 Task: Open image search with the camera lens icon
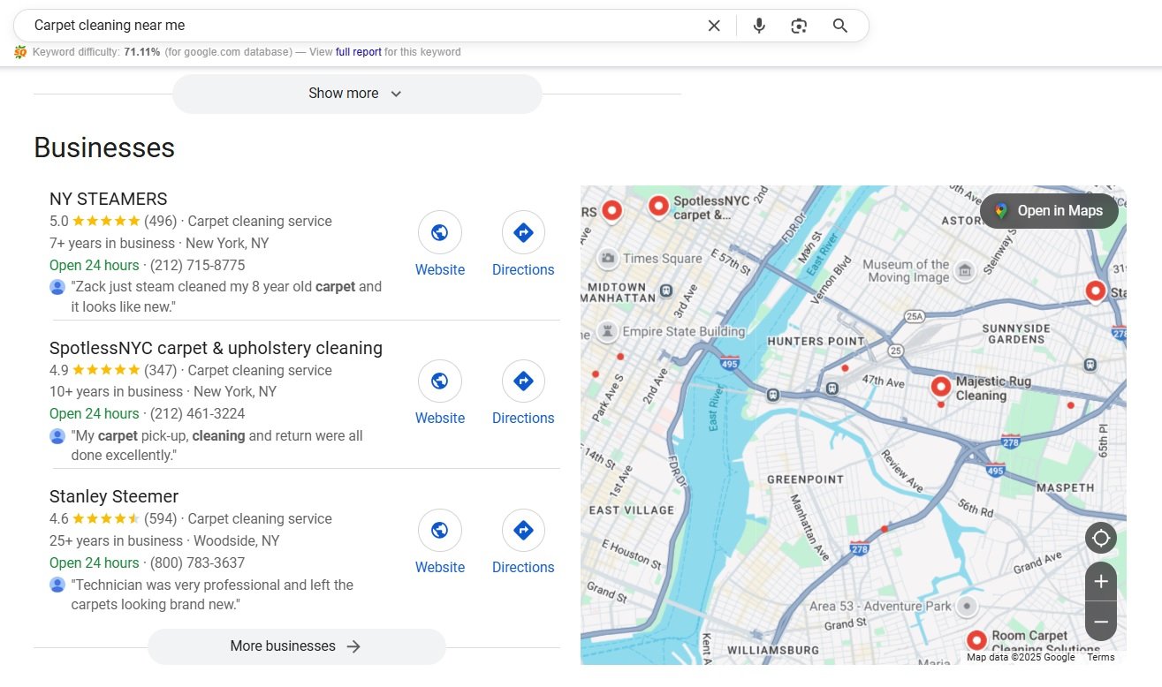click(799, 26)
